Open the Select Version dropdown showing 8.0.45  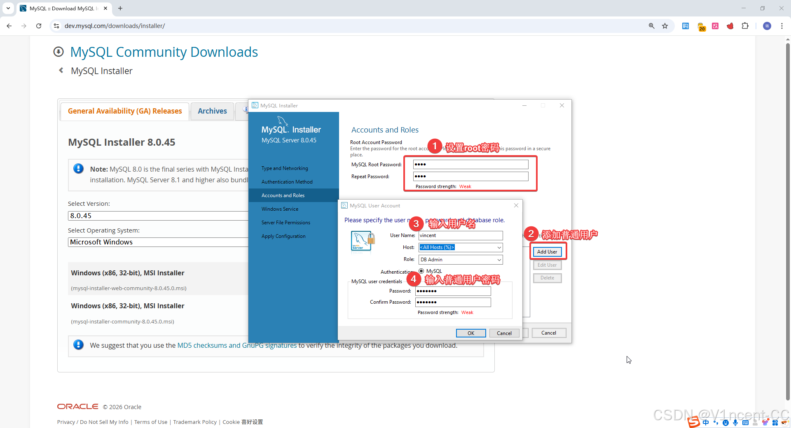coord(158,216)
